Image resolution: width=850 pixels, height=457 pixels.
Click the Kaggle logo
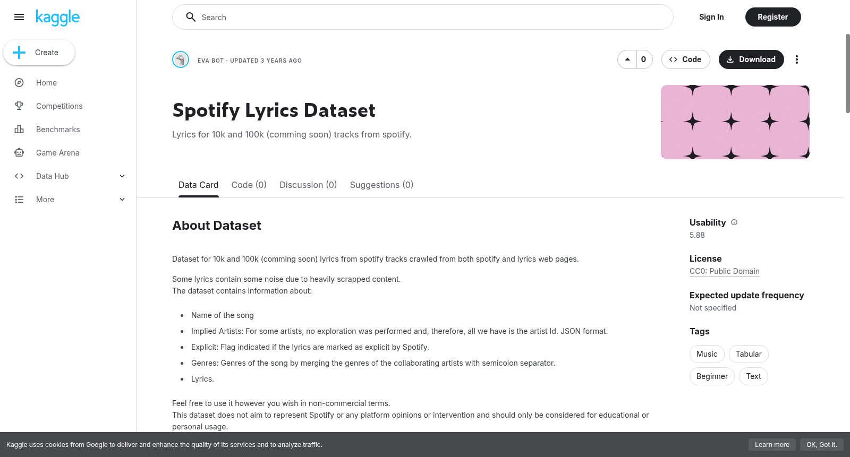point(57,18)
